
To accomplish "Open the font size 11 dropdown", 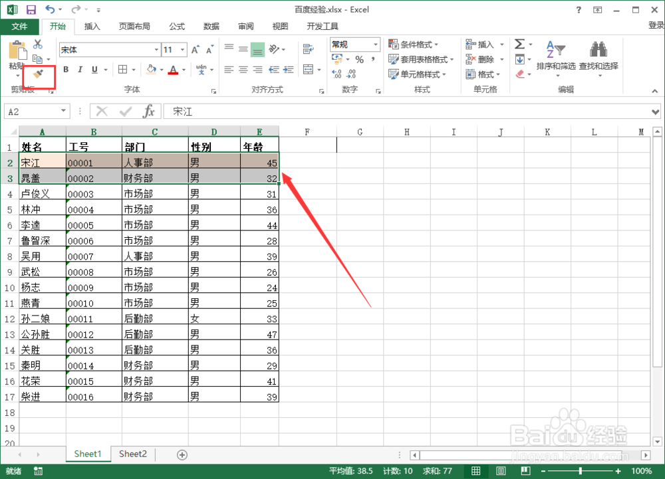I will 182,50.
